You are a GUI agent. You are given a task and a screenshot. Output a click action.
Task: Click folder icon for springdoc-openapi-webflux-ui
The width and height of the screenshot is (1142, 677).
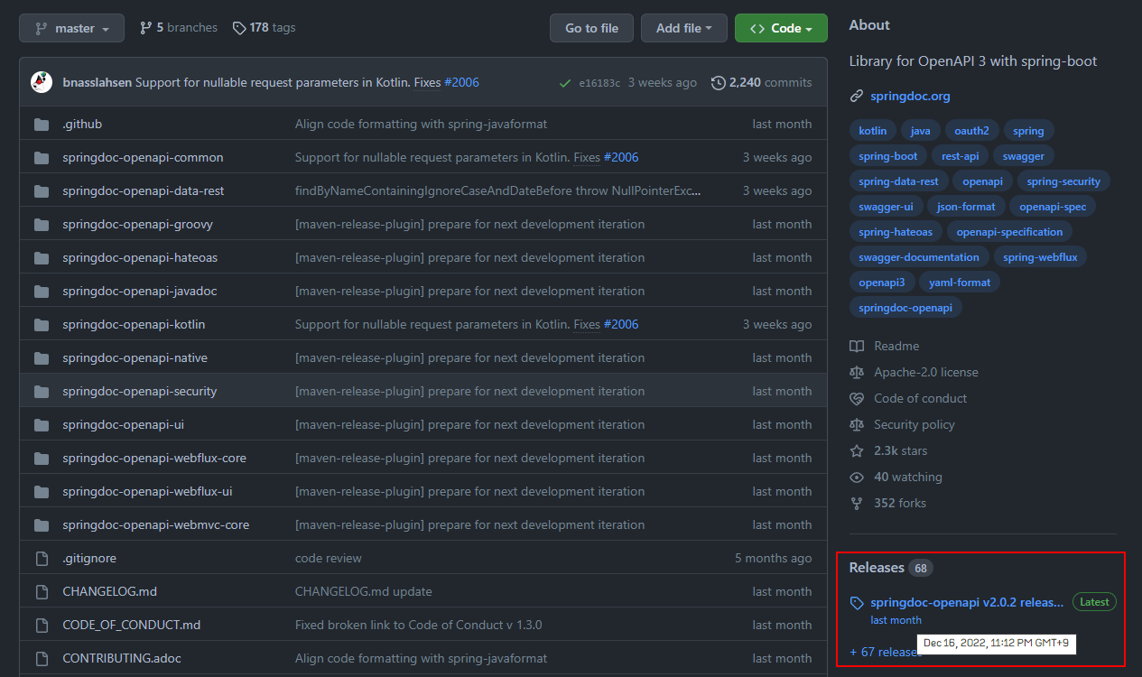tap(42, 492)
